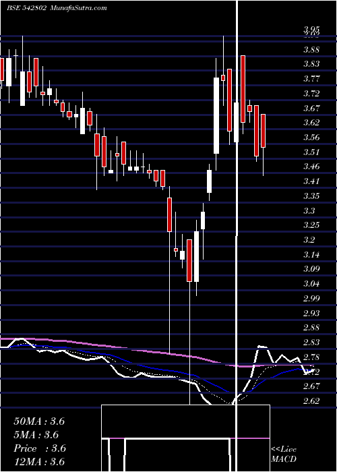The image size is (337, 472).
Task: Select the 3.3 price axis label
Action: pos(309,210)
